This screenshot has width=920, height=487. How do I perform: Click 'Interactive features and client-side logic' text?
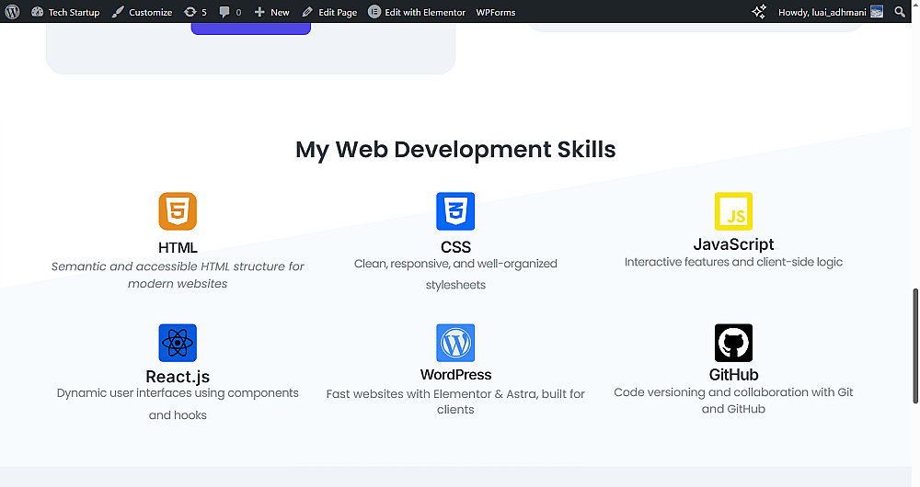click(733, 262)
